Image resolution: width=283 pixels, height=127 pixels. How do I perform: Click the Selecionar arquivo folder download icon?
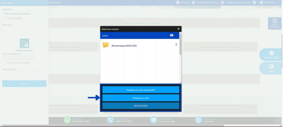[x=25, y=43]
